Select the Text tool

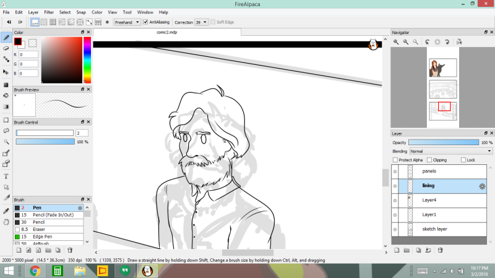pos(6,176)
